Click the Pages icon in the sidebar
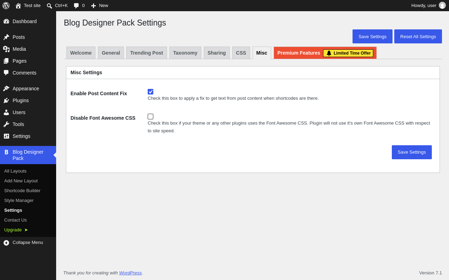 coord(6,61)
